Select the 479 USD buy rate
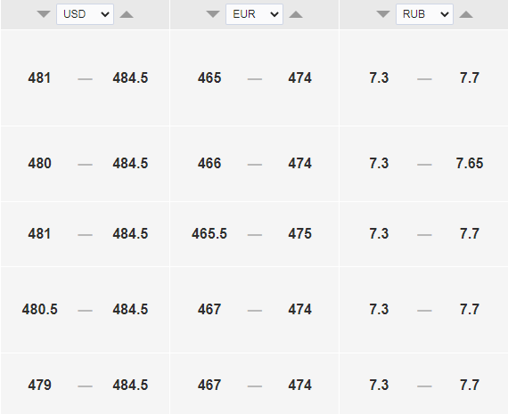508x414 pixels. coord(39,386)
